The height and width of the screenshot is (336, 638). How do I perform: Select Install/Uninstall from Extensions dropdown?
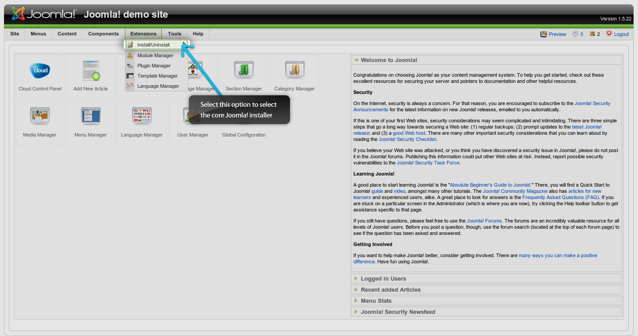[x=157, y=45]
